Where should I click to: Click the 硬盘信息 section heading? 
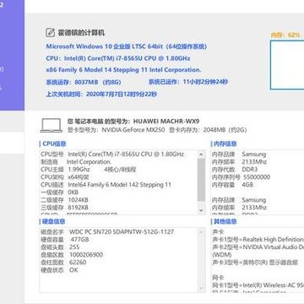[52, 221]
